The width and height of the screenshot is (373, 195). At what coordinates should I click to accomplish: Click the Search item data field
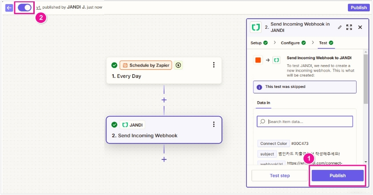click(305, 122)
